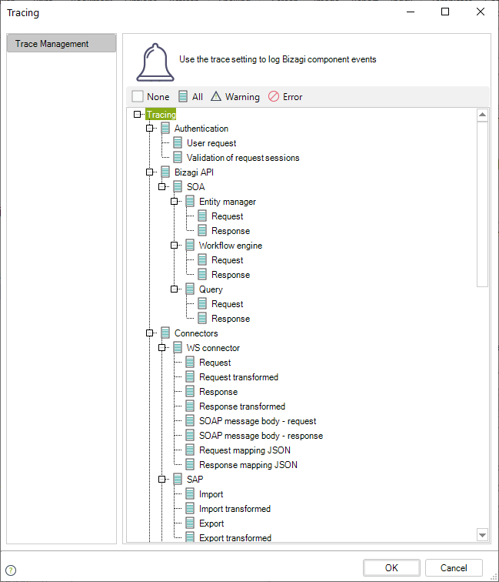Click the trace icon beside User request
The image size is (499, 582).
(x=178, y=143)
